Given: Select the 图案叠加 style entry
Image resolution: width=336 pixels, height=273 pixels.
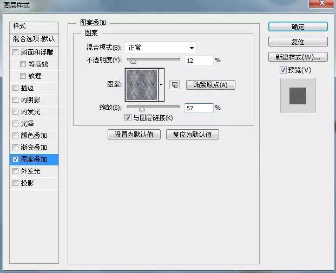Looking at the screenshot, I should click(34, 159).
